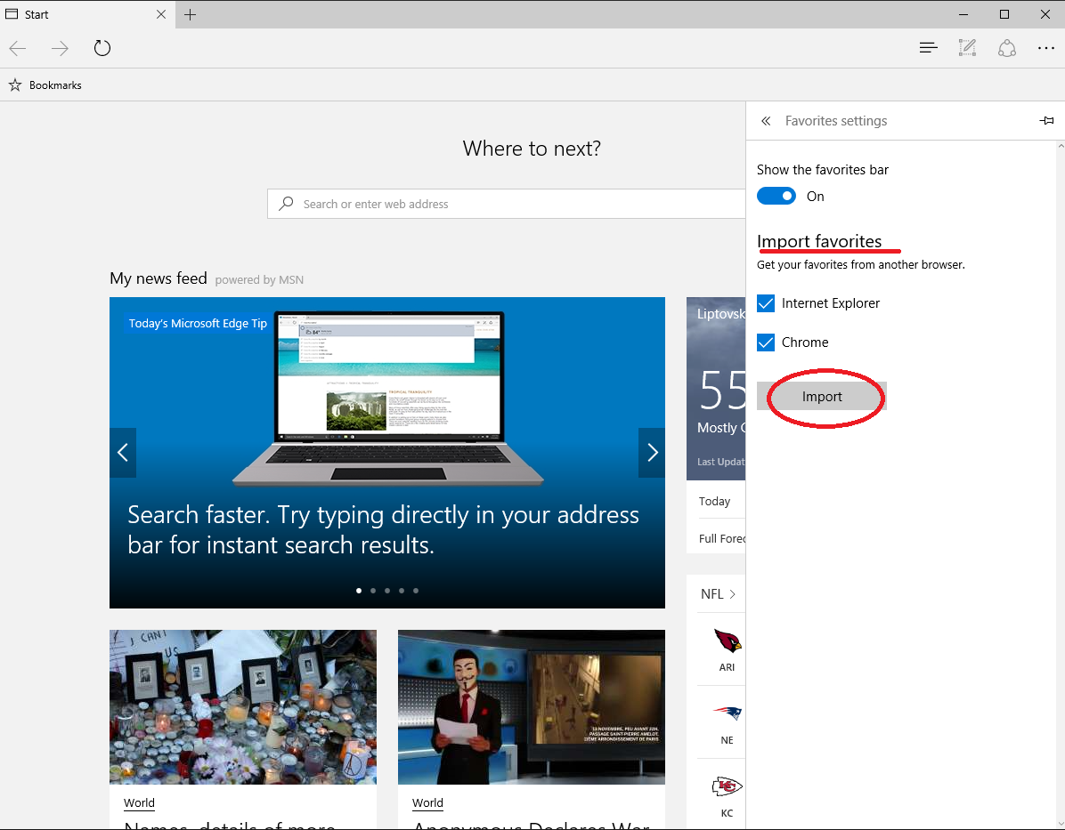Refresh the page with reload icon
The image size is (1065, 830).
[x=102, y=48]
